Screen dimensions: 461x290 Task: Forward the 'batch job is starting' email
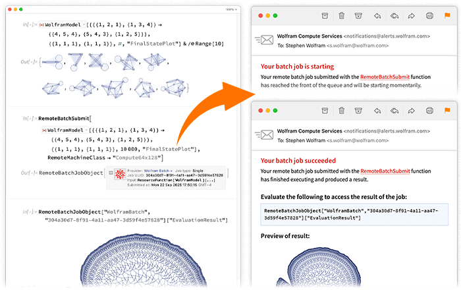tap(411, 16)
